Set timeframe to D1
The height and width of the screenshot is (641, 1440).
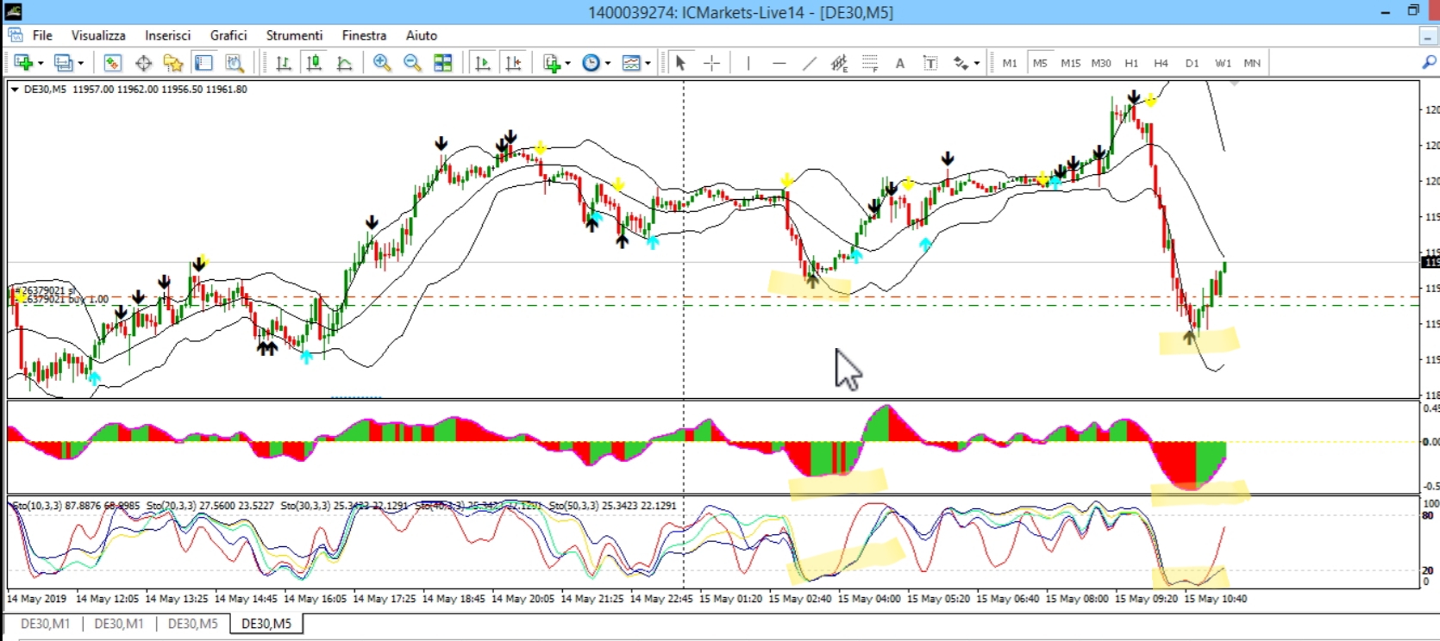[x=1192, y=63]
